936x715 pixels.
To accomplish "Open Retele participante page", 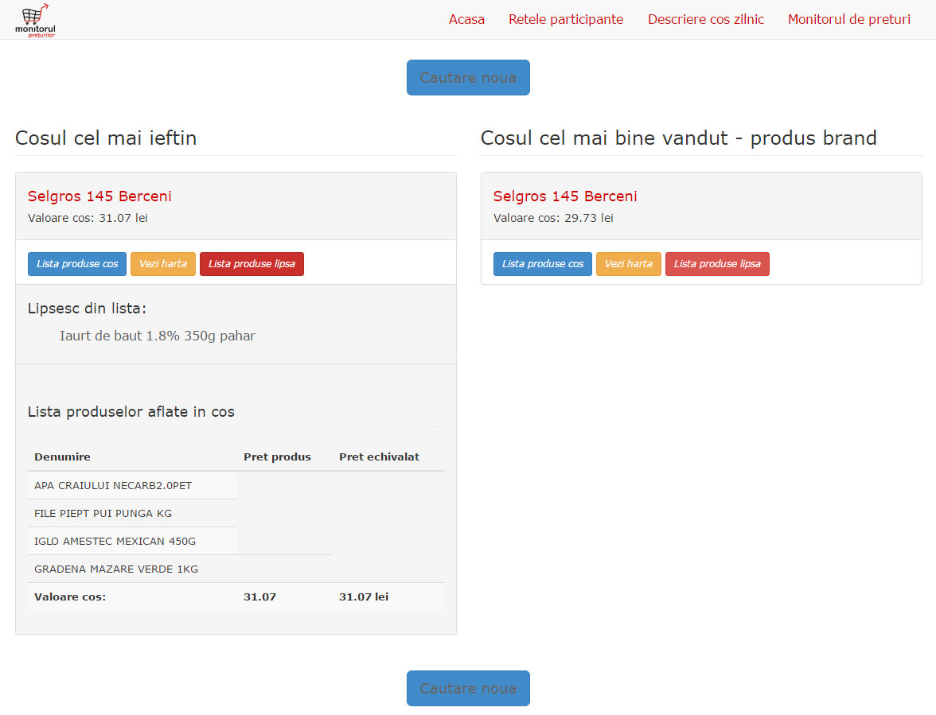I will [x=566, y=19].
